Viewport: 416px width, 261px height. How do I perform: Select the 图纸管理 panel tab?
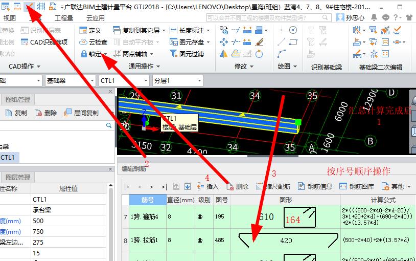[x=18, y=100]
